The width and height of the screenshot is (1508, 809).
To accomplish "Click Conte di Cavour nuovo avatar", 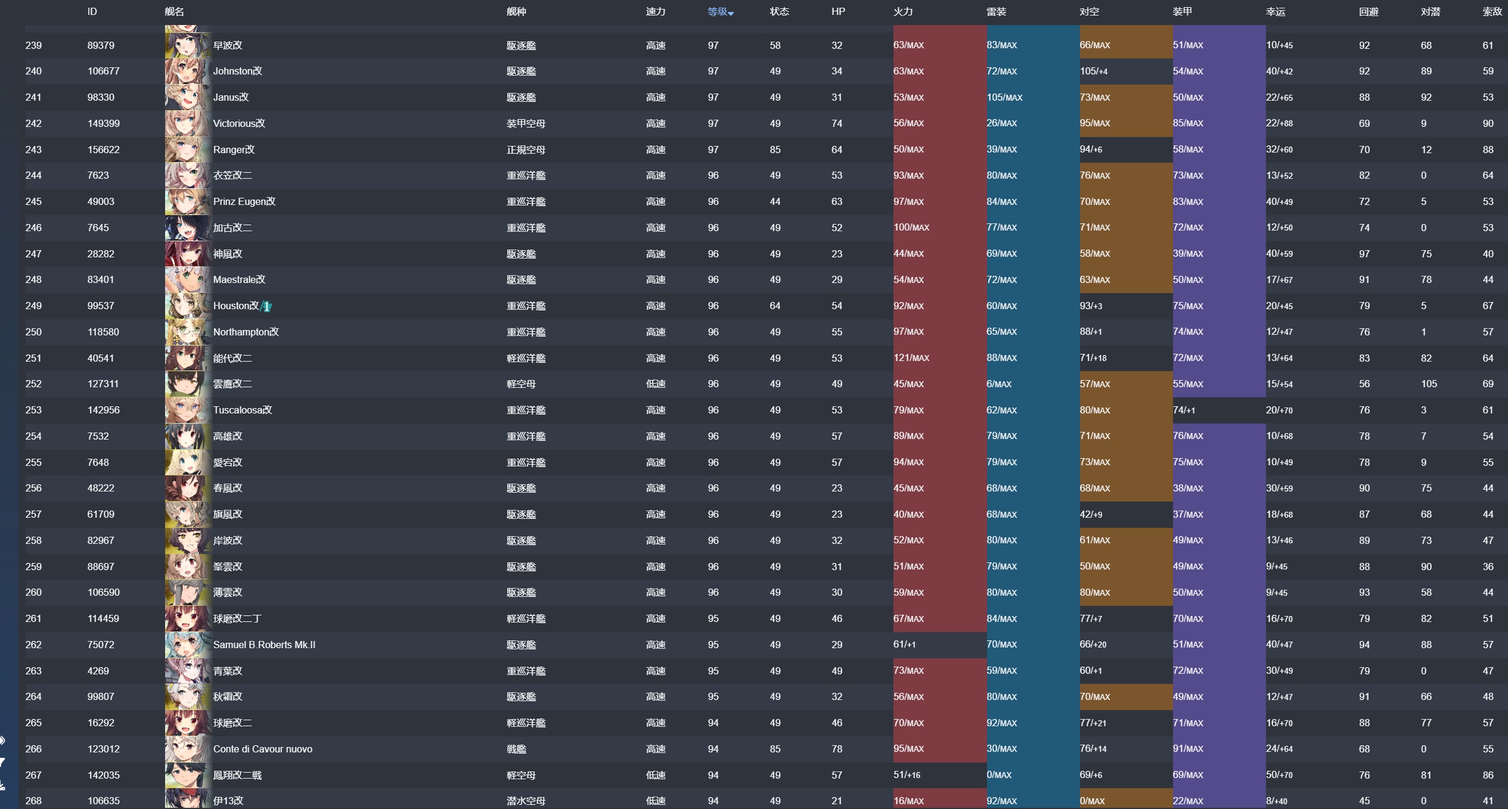I will click(187, 749).
